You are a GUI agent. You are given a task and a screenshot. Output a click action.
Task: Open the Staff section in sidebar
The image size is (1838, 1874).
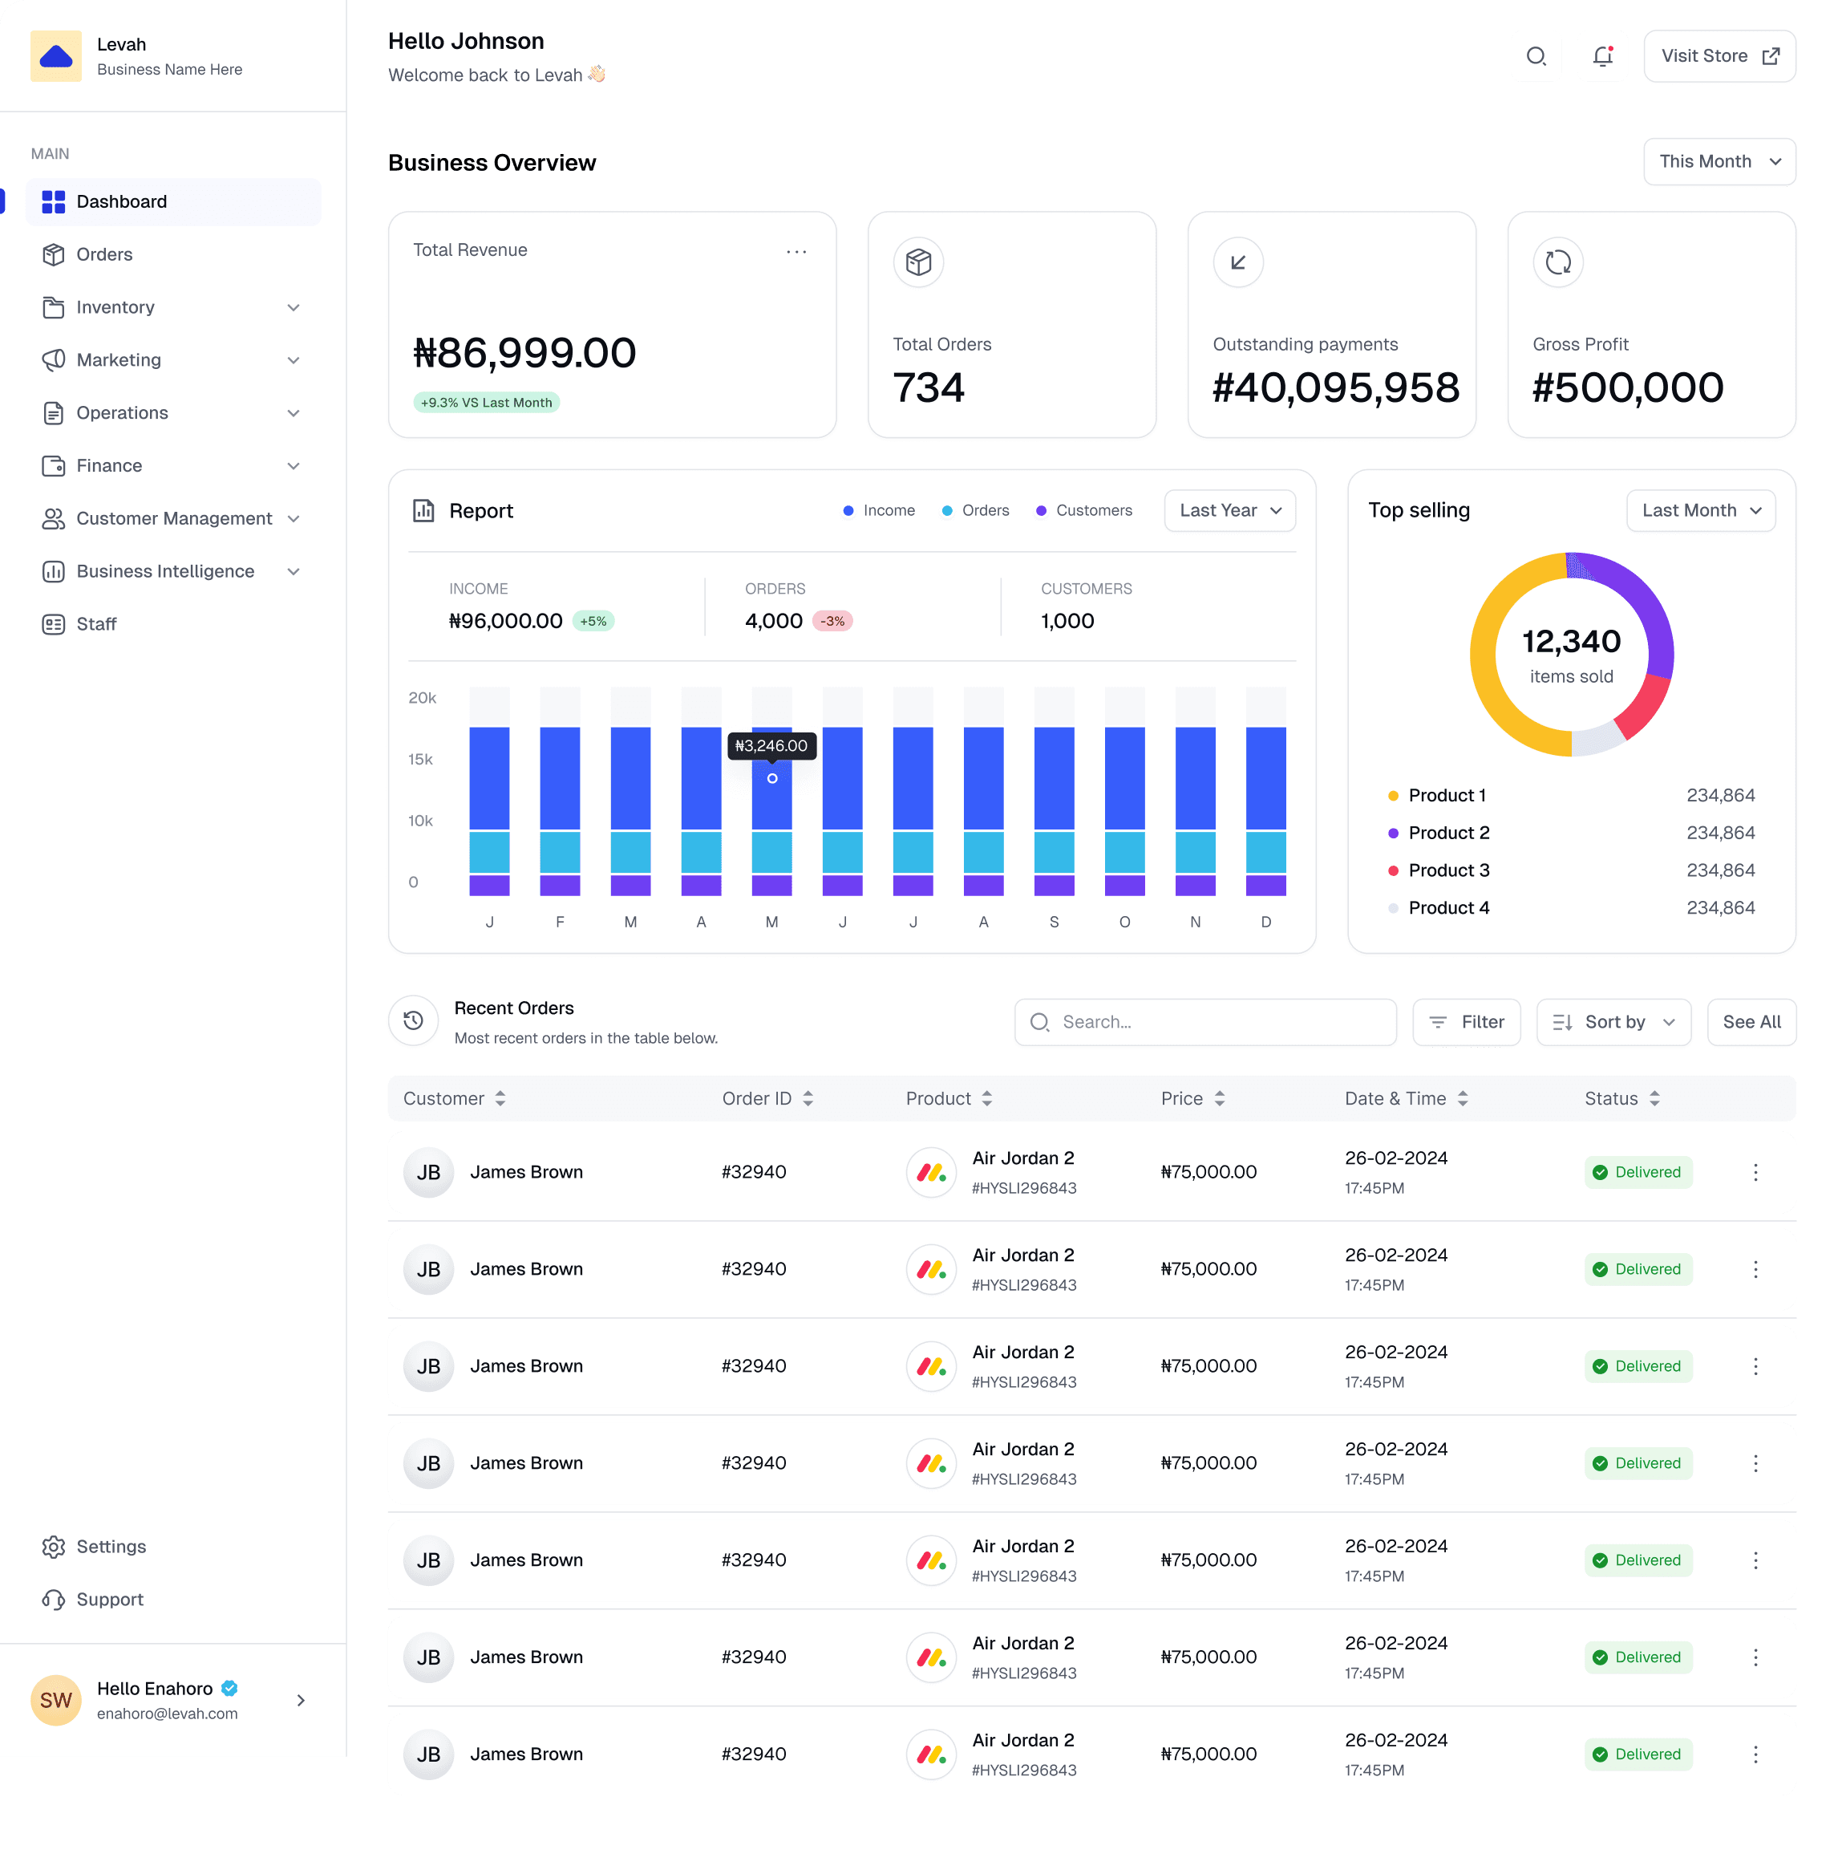pos(96,623)
